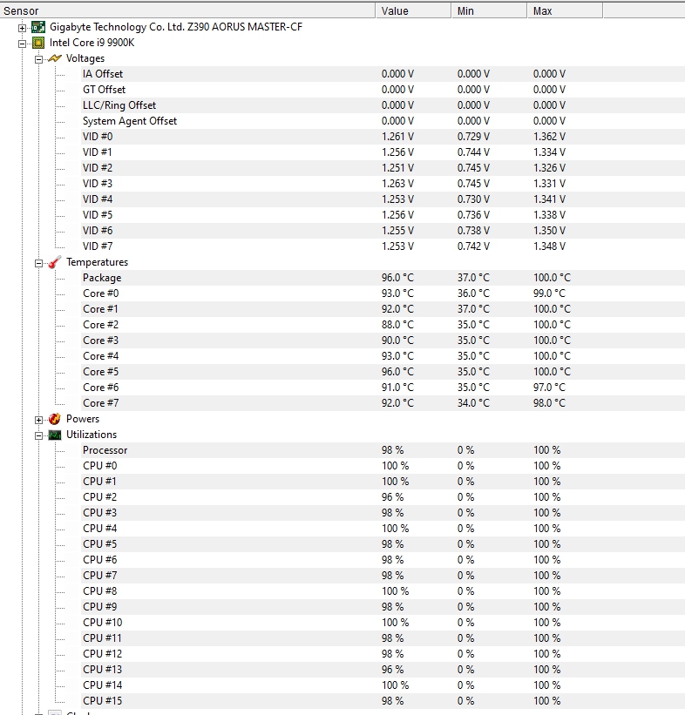Select the VID #5 row
This screenshot has width=685, height=715.
383,215
